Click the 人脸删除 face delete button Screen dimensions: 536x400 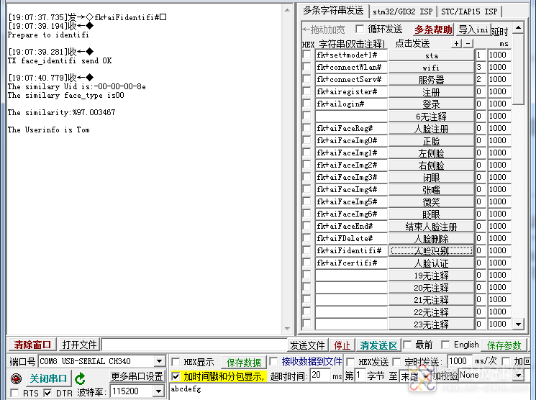click(x=431, y=239)
